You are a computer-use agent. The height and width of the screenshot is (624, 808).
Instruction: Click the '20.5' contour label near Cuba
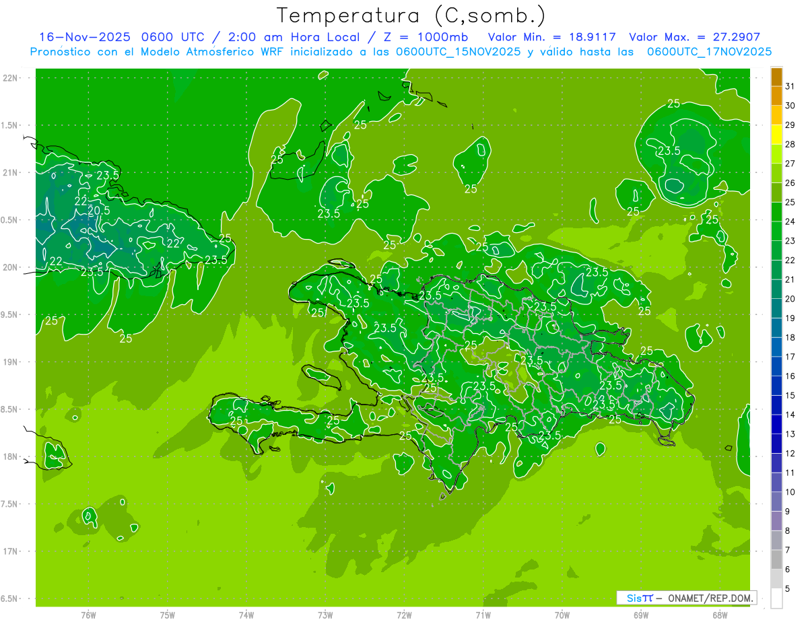pyautogui.click(x=99, y=211)
